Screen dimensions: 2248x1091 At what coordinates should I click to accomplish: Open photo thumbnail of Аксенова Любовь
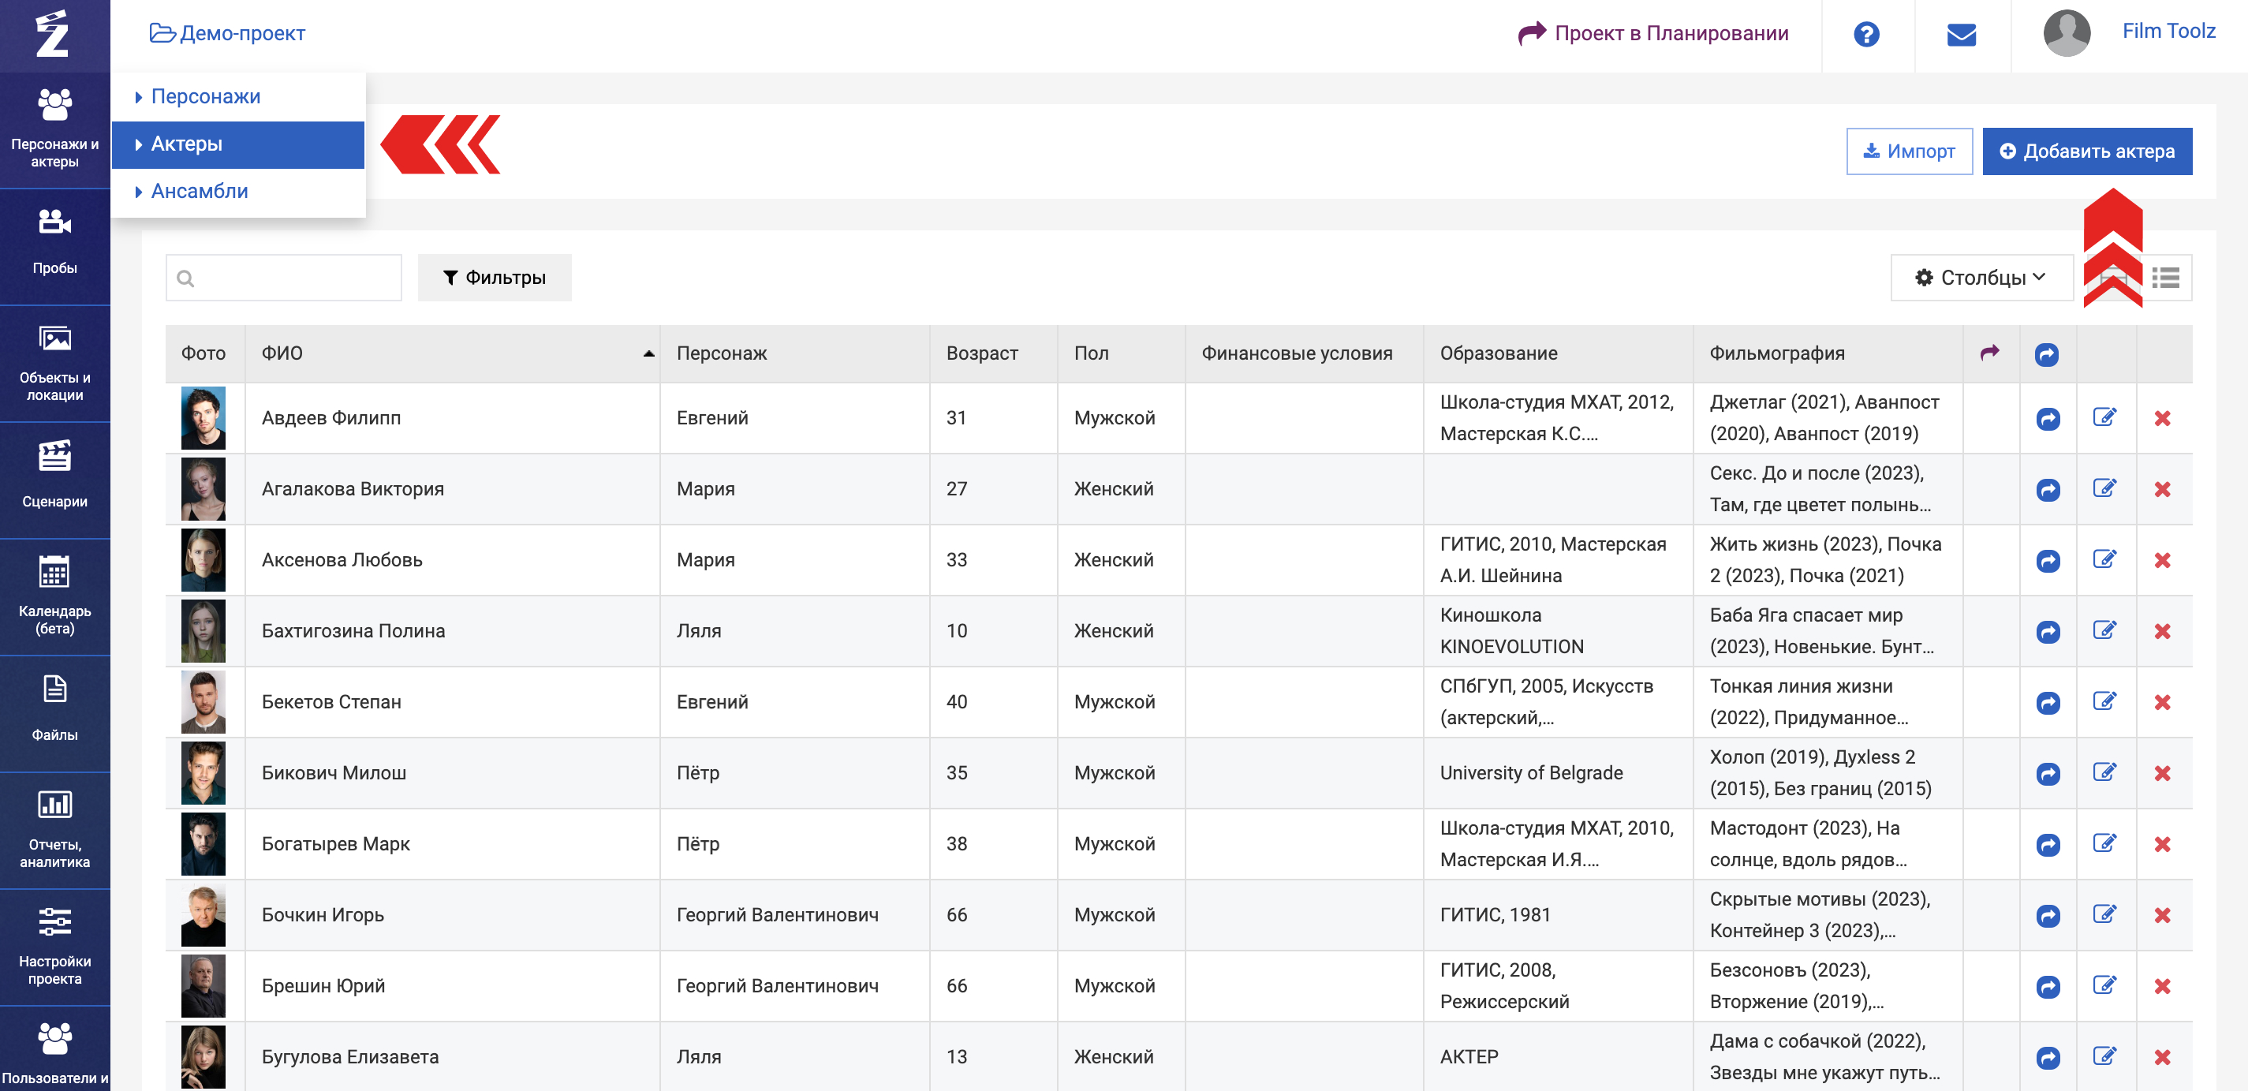(203, 559)
